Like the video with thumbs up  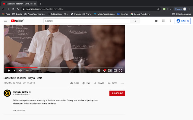74,83
